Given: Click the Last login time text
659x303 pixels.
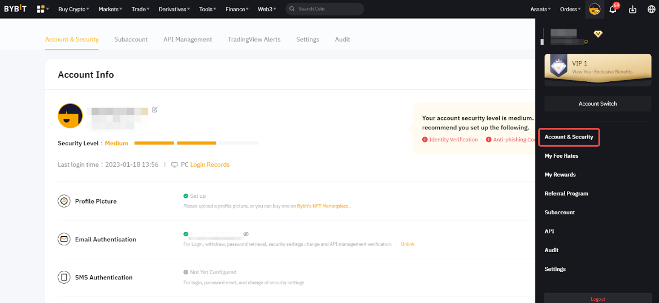Looking at the screenshot, I should 108,165.
